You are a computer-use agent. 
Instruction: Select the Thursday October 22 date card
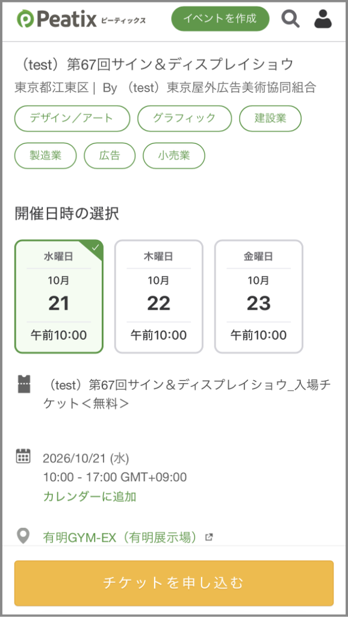click(x=159, y=296)
